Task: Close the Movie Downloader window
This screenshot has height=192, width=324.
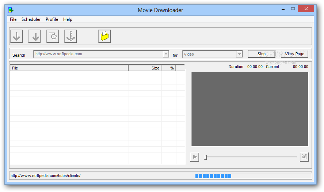Action: (306, 8)
